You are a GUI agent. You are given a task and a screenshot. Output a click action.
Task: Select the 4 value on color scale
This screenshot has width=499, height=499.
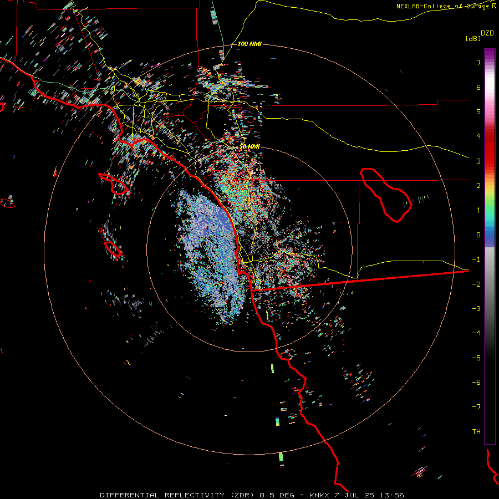tap(478, 136)
